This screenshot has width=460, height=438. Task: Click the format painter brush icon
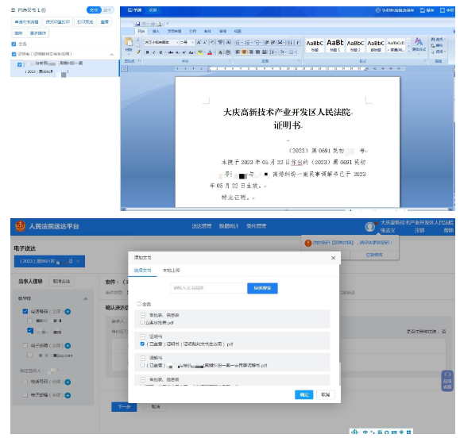pos(138,52)
